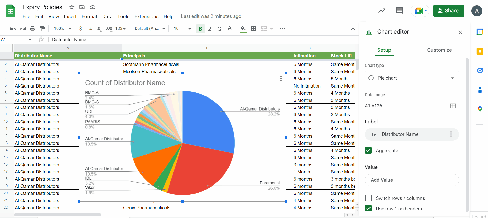Screen dimensions: 488x218
Task: Click the formula bar input
Action: [x=203, y=40]
